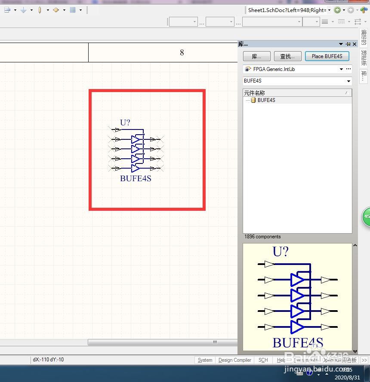The image size is (370, 382).
Task: Click the Place Power Port bus icon
Action: [x=7, y=10]
